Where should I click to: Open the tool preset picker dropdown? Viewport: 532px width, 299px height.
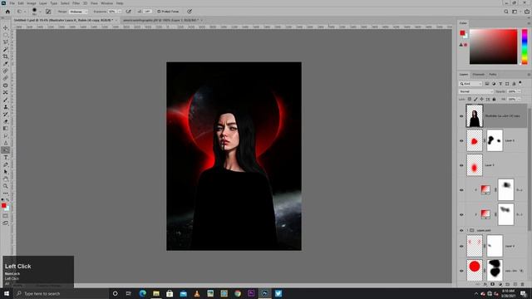[21, 12]
